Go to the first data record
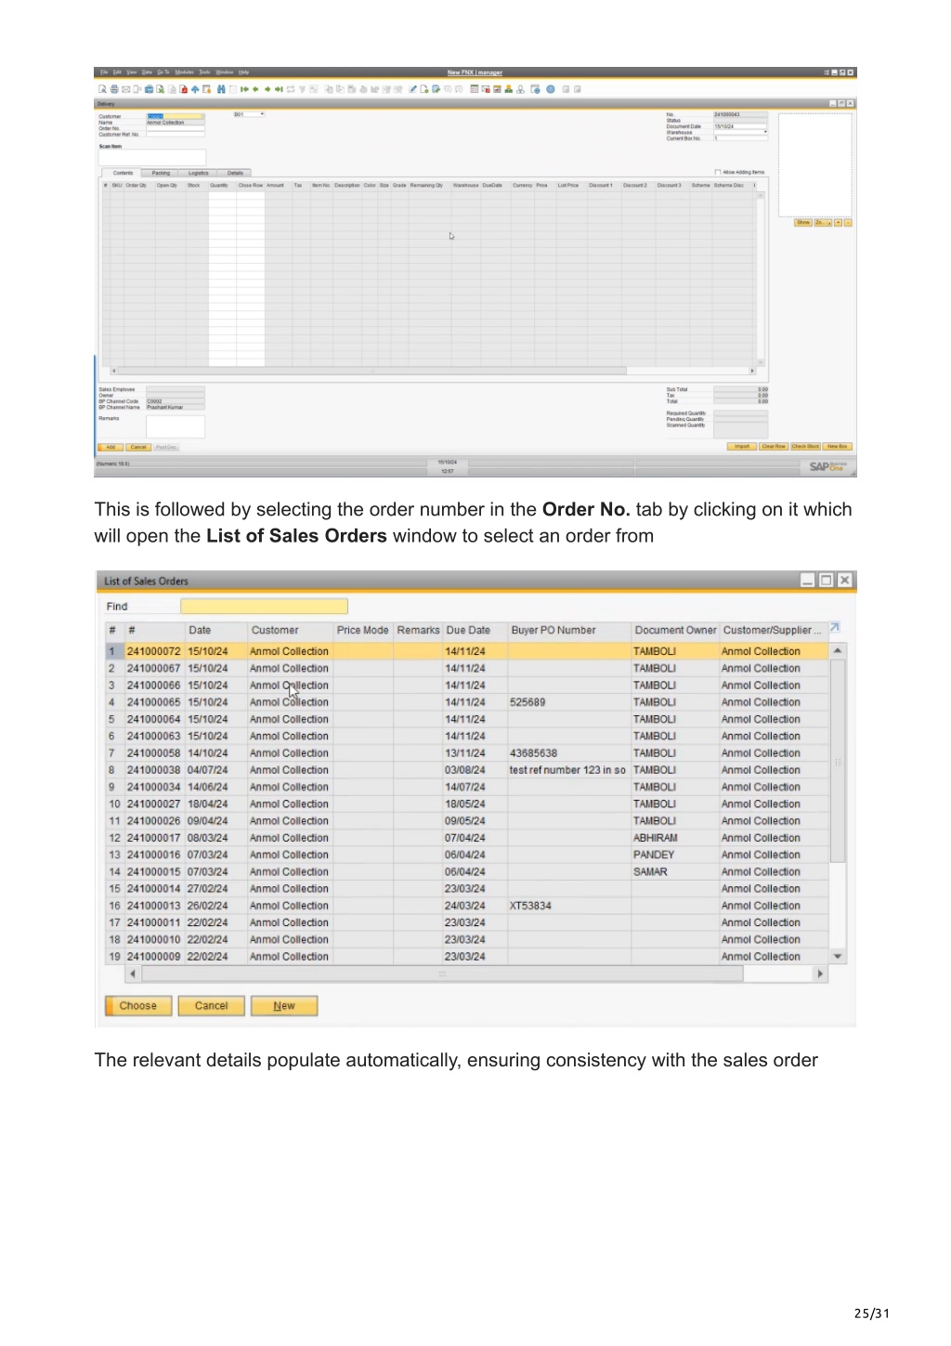 click(244, 89)
